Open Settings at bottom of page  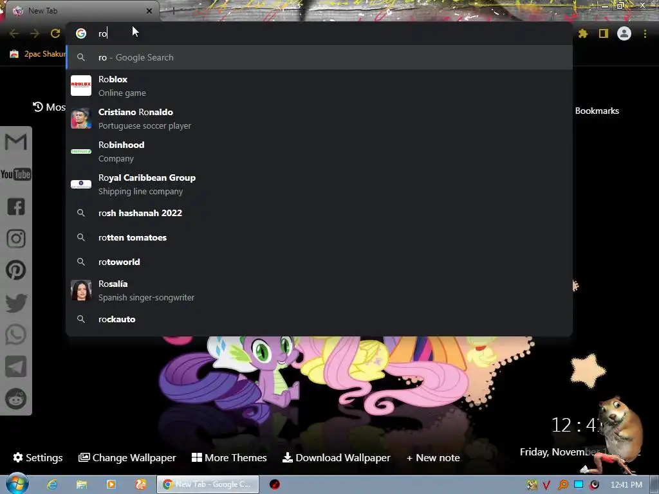(x=38, y=457)
